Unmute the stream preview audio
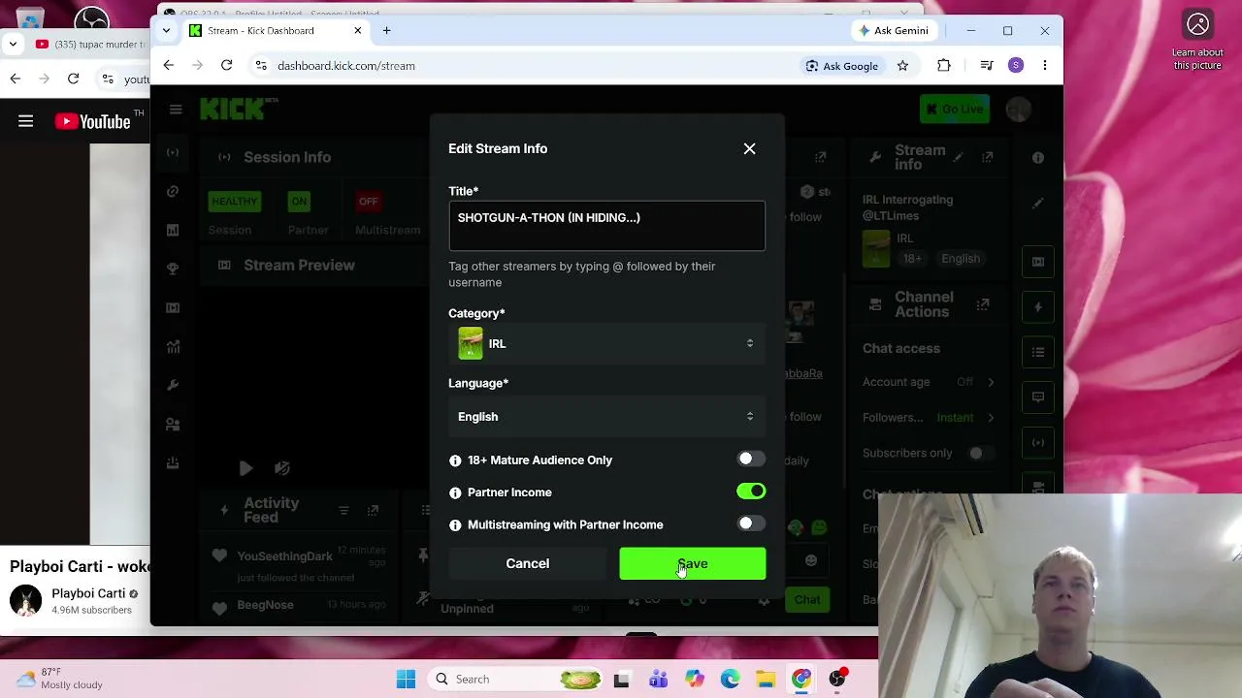The image size is (1242, 698). click(x=282, y=468)
